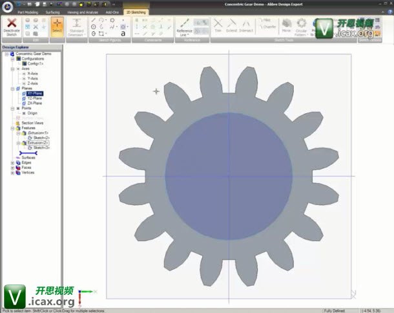The height and width of the screenshot is (313, 394).
Task: Select the Surfaces tree item
Action: pos(28,158)
